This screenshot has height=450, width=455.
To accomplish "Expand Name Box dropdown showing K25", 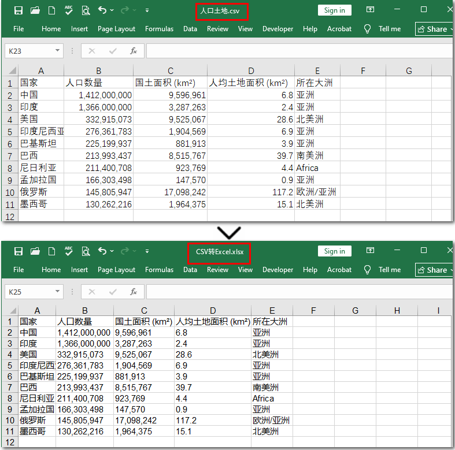I will [x=58, y=292].
